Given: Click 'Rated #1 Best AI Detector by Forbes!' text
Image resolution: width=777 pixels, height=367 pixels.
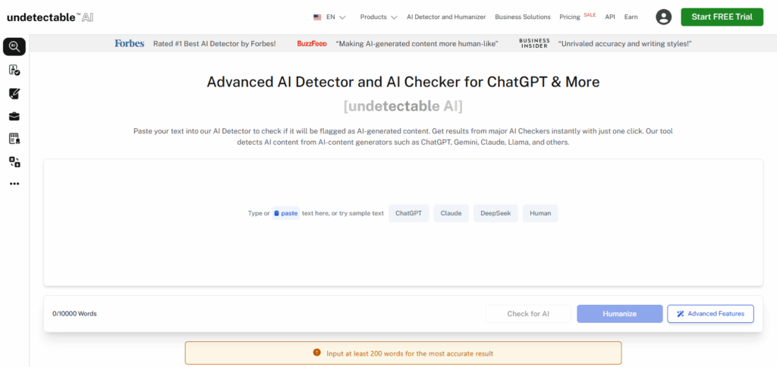Looking at the screenshot, I should [214, 43].
